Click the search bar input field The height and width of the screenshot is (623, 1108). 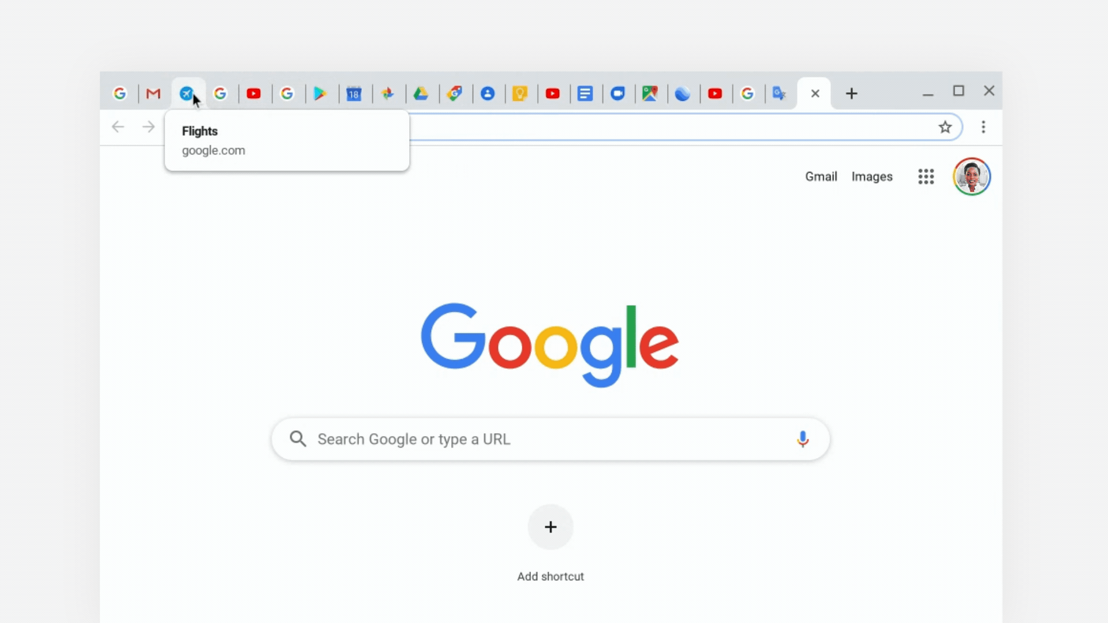point(550,439)
